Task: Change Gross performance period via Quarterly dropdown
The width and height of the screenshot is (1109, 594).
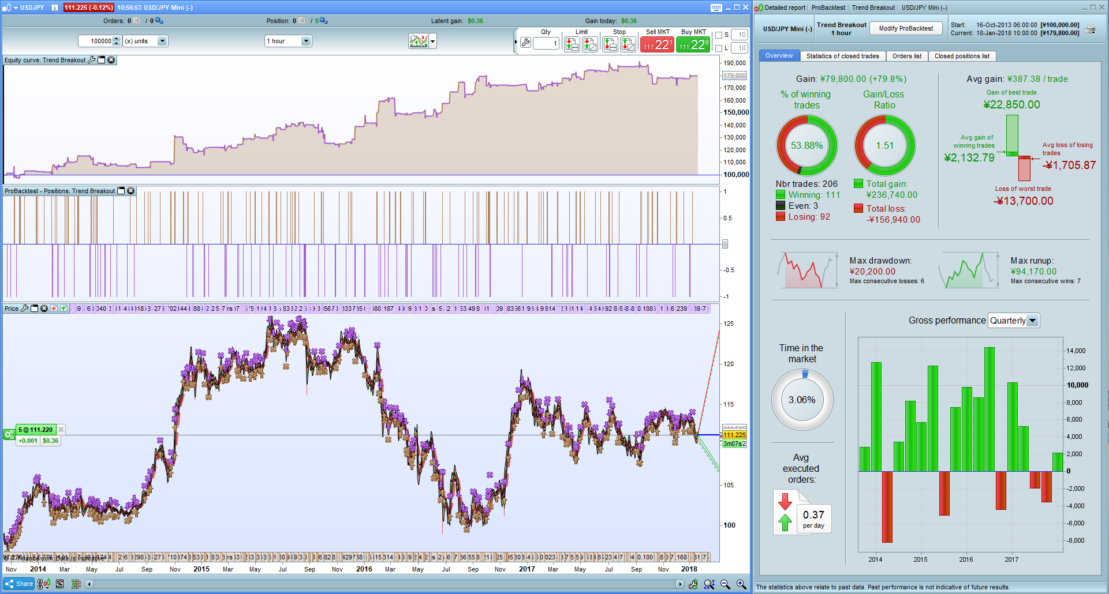Action: (1013, 320)
